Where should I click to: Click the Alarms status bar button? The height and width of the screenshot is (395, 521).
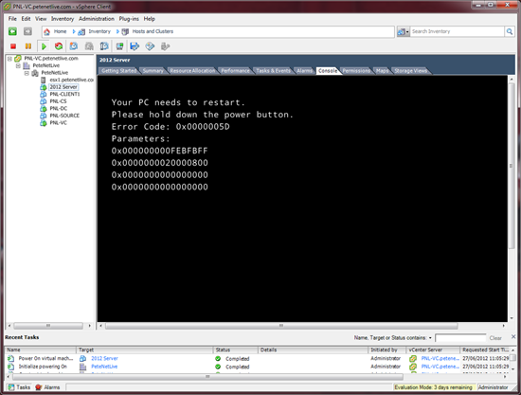point(48,387)
